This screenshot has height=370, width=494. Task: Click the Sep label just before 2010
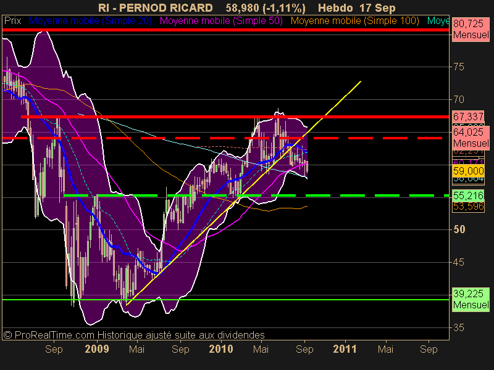(180, 349)
